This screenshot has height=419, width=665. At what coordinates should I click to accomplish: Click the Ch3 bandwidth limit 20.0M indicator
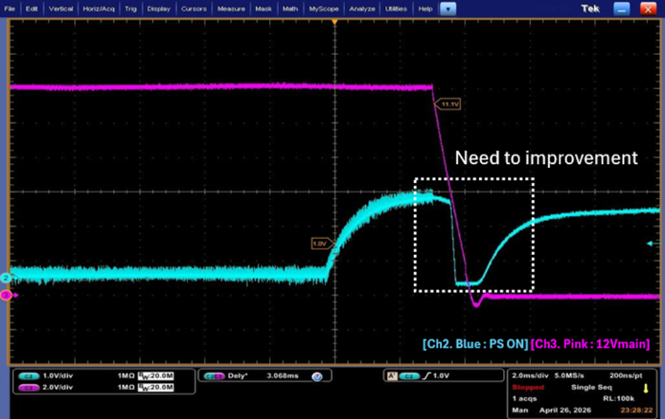[156, 387]
